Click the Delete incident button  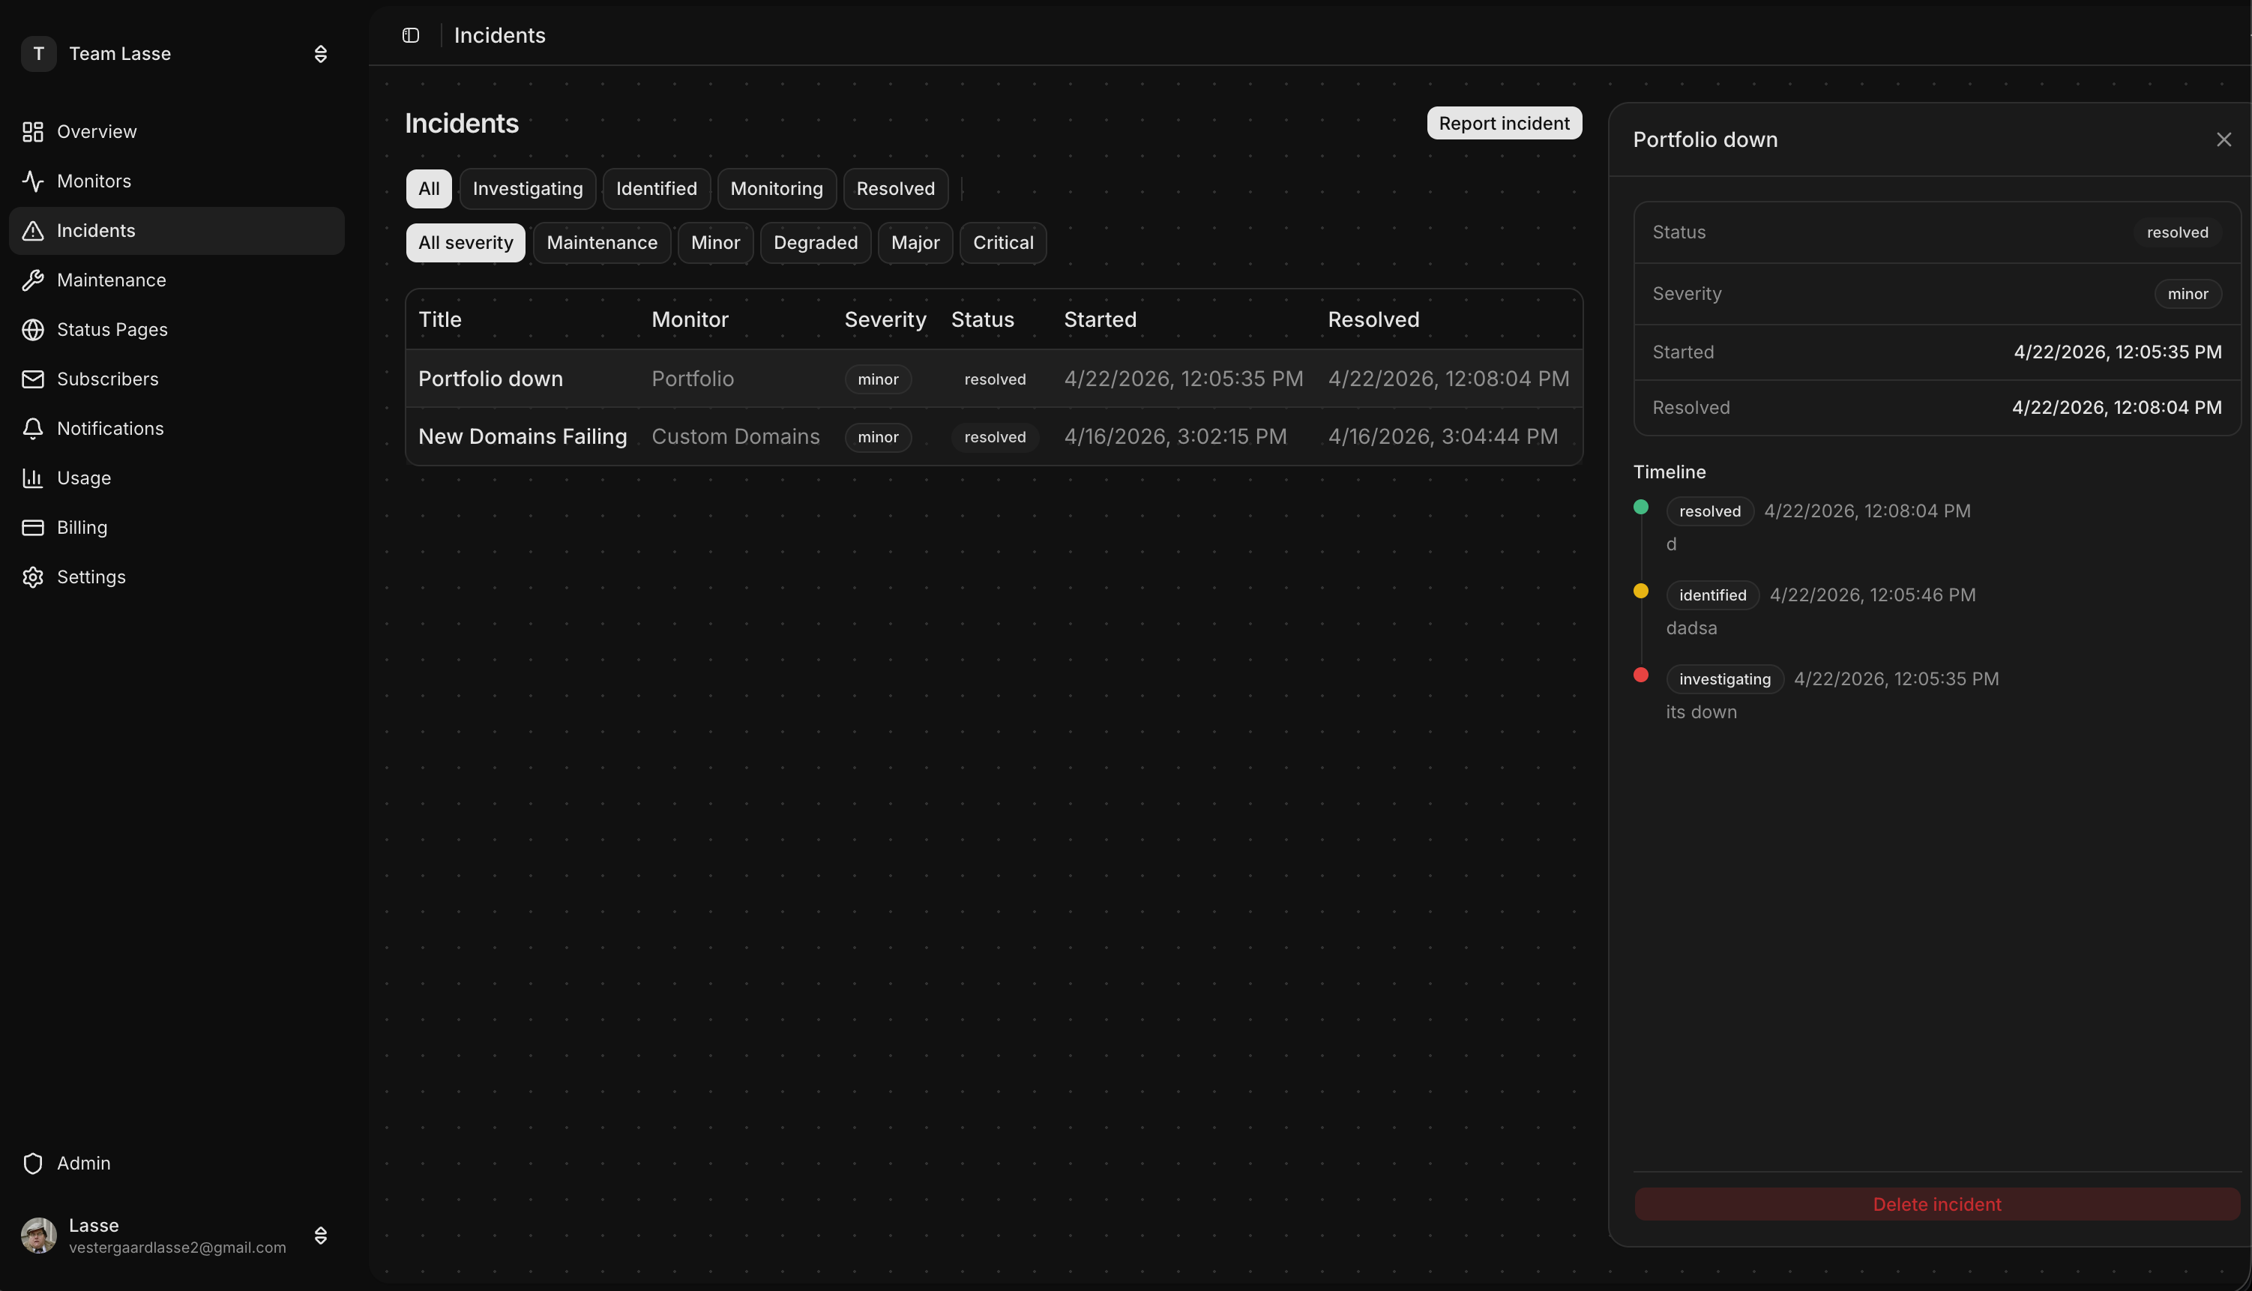(x=1937, y=1203)
